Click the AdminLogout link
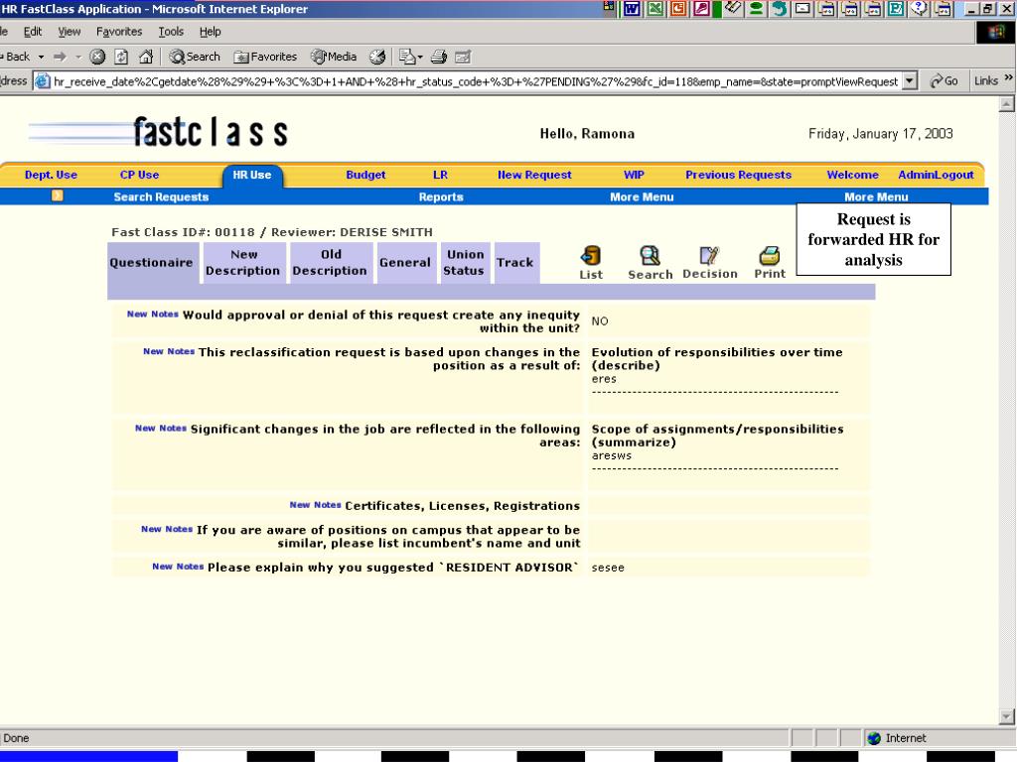The height and width of the screenshot is (762, 1017). tap(936, 175)
